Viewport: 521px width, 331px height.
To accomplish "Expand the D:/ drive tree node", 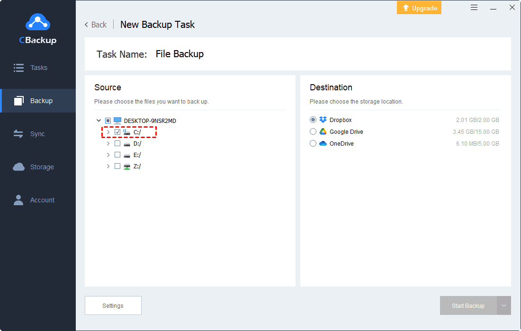I will click(x=108, y=144).
